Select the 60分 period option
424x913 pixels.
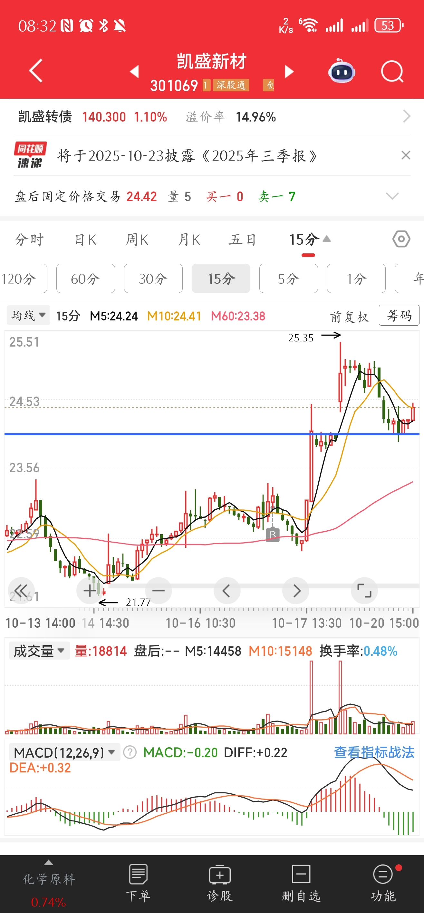pyautogui.click(x=85, y=279)
